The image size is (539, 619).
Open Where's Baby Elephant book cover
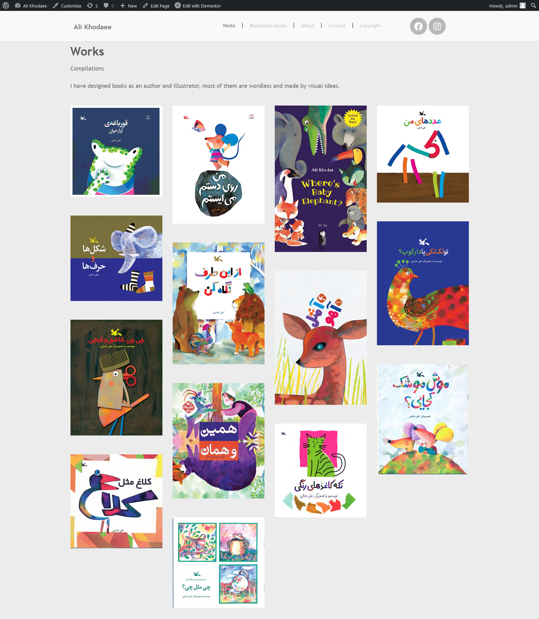[321, 179]
